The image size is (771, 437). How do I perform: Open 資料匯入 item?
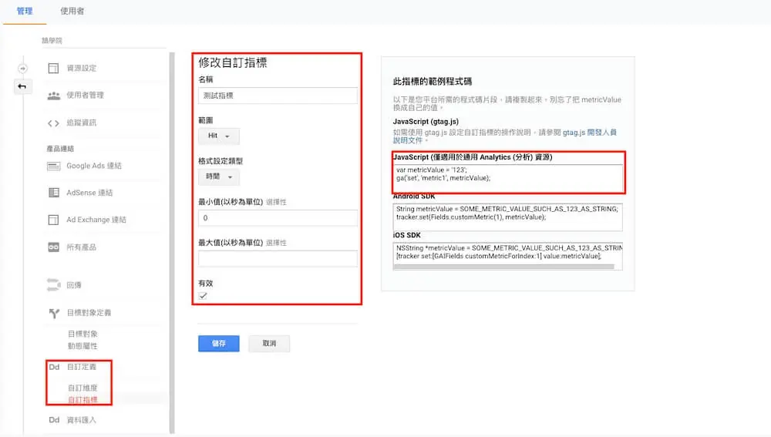(82, 420)
